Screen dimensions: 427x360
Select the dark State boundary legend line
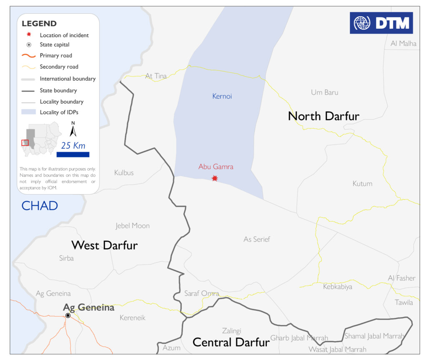point(28,90)
